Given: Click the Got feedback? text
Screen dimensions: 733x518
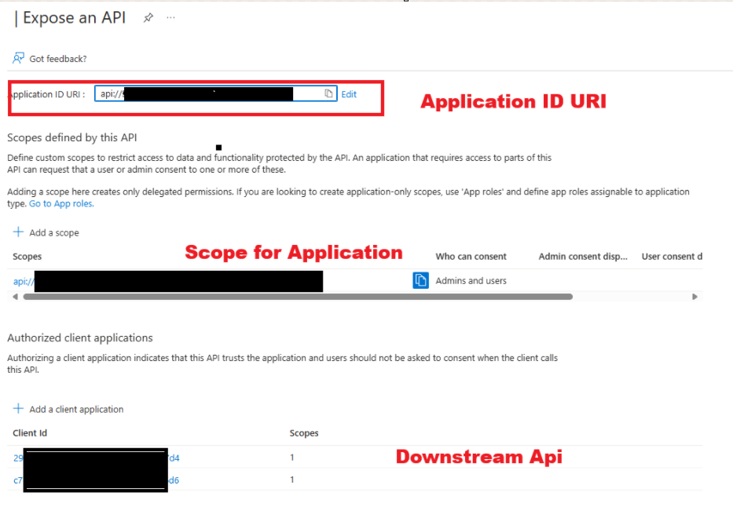Looking at the screenshot, I should 57,58.
